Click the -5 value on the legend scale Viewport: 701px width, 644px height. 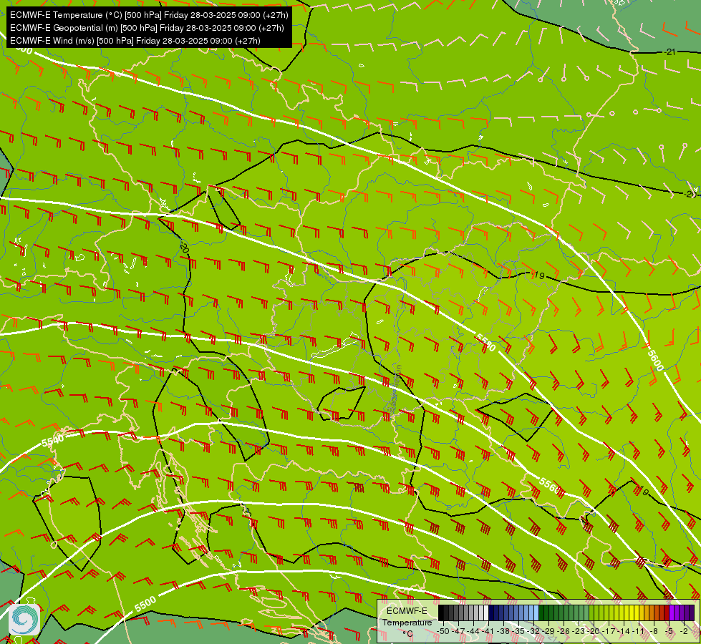click(669, 631)
